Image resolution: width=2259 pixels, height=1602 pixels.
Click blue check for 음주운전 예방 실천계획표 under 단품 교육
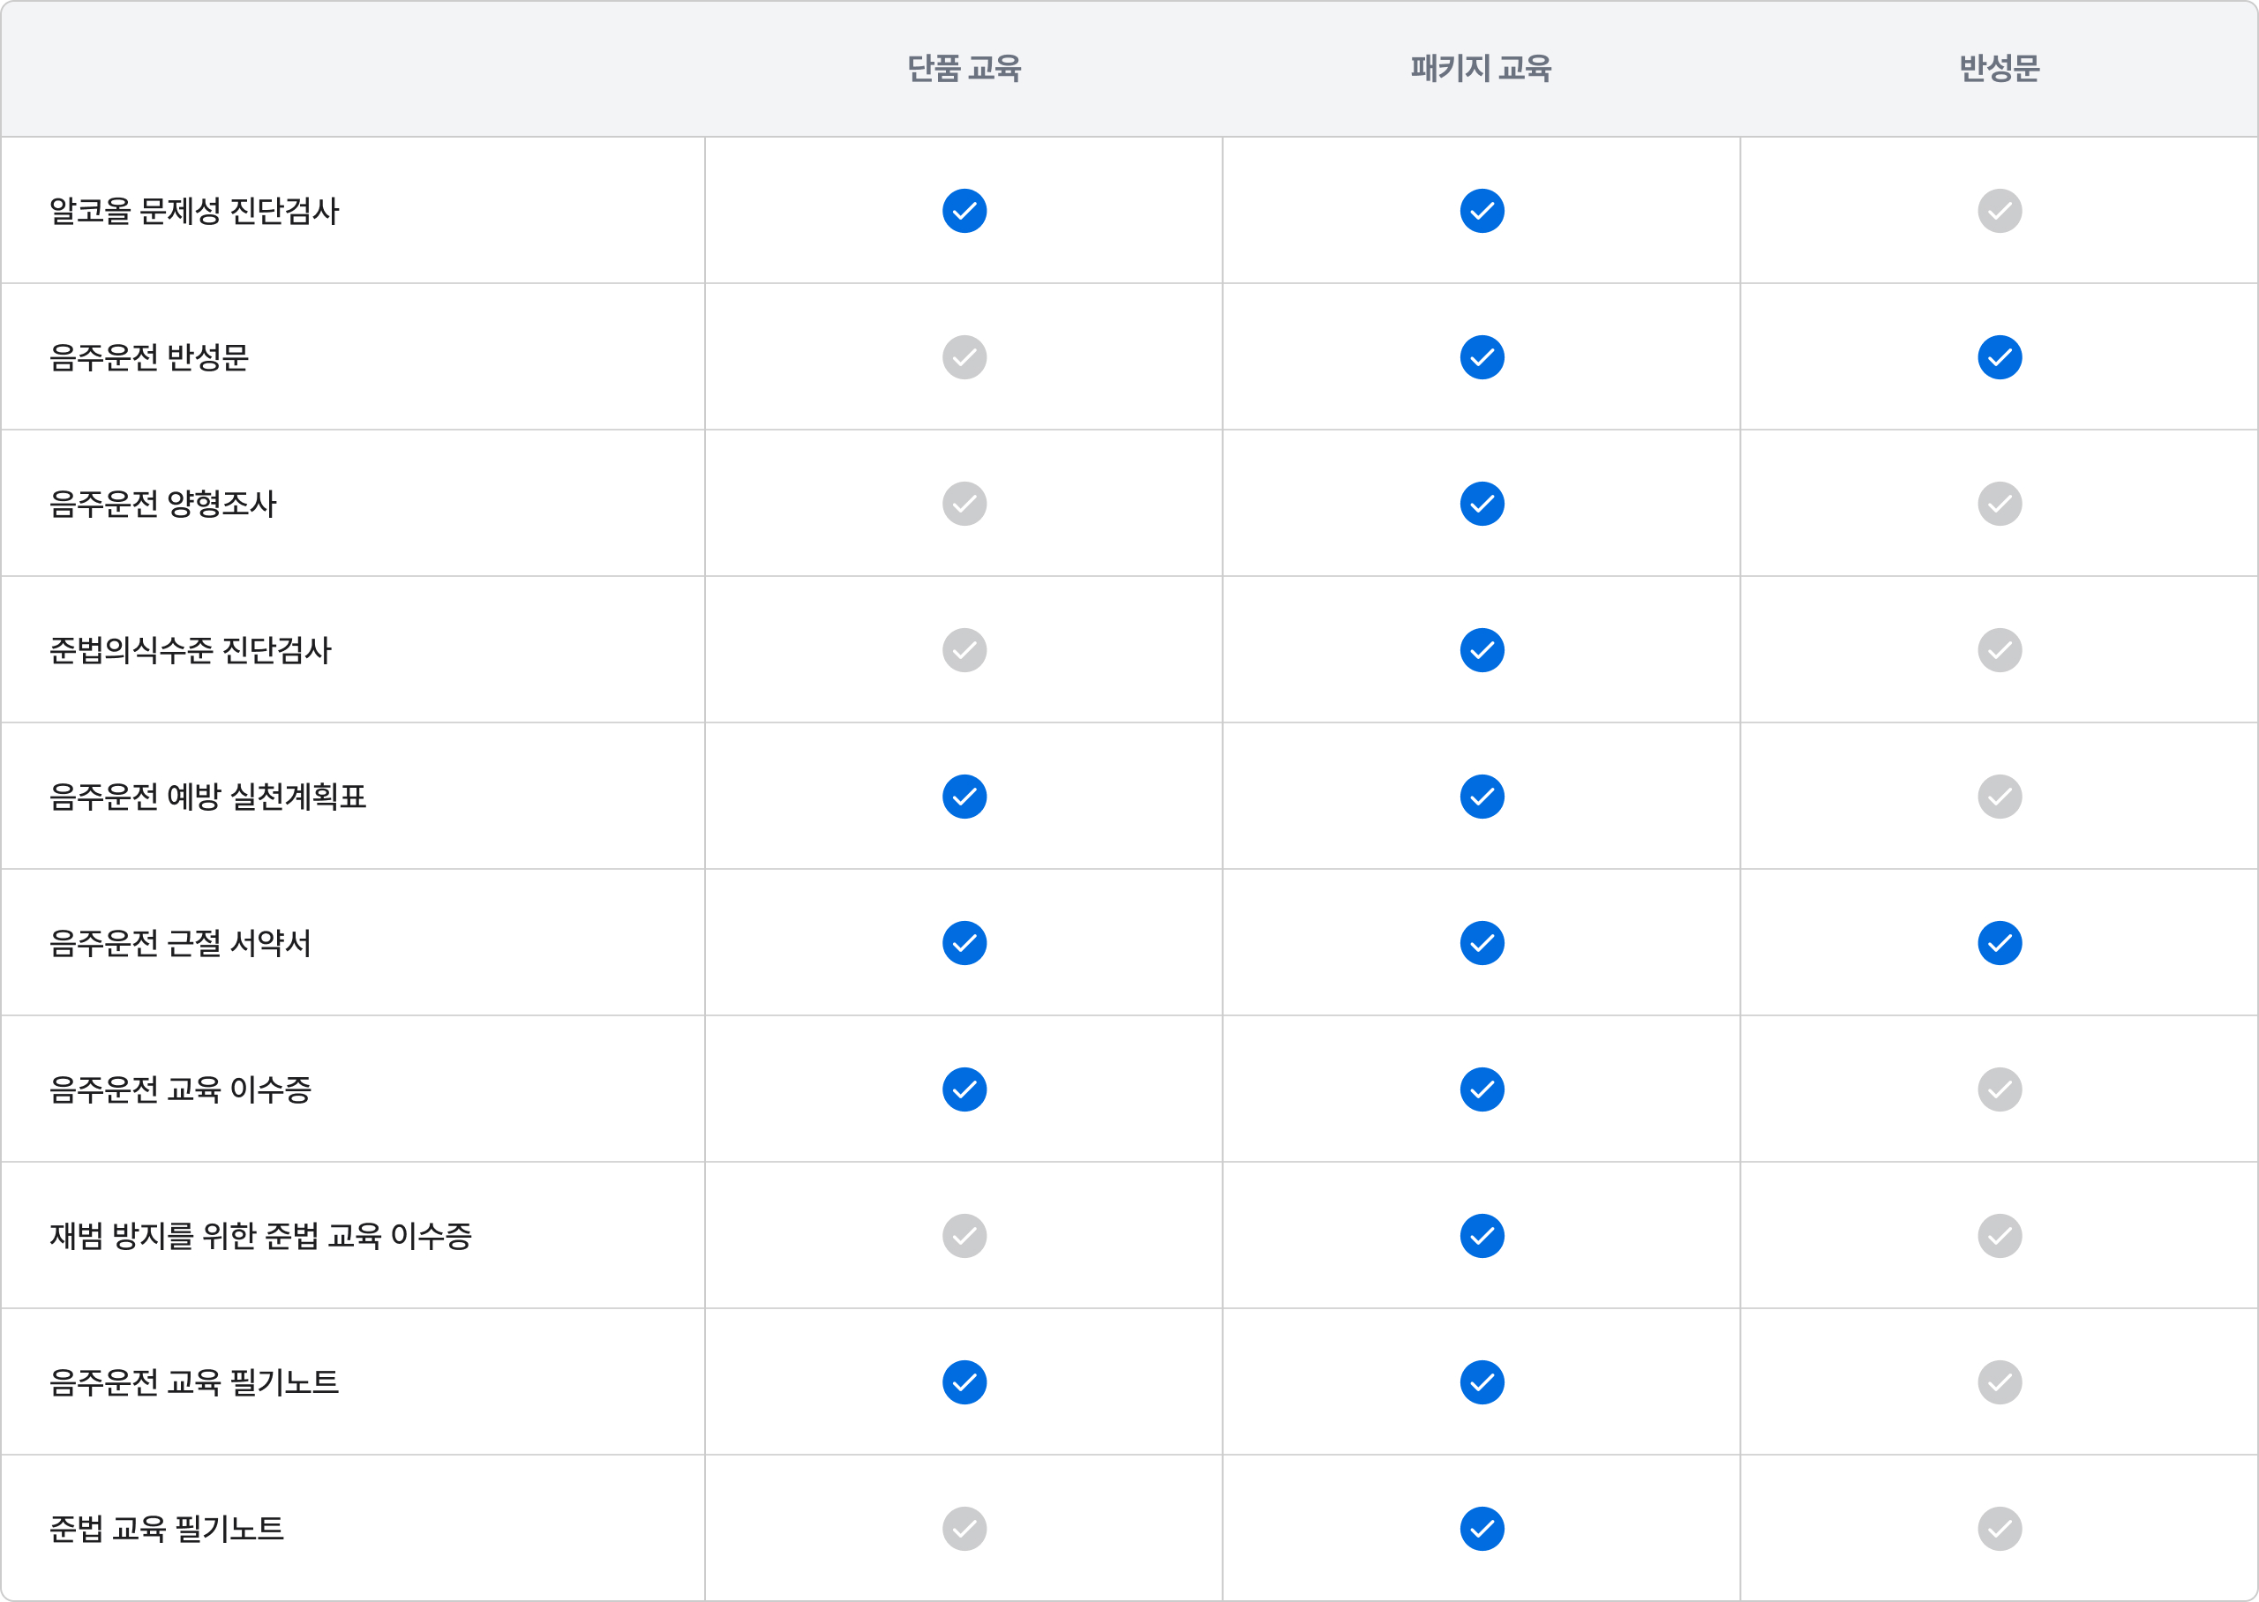964,797
